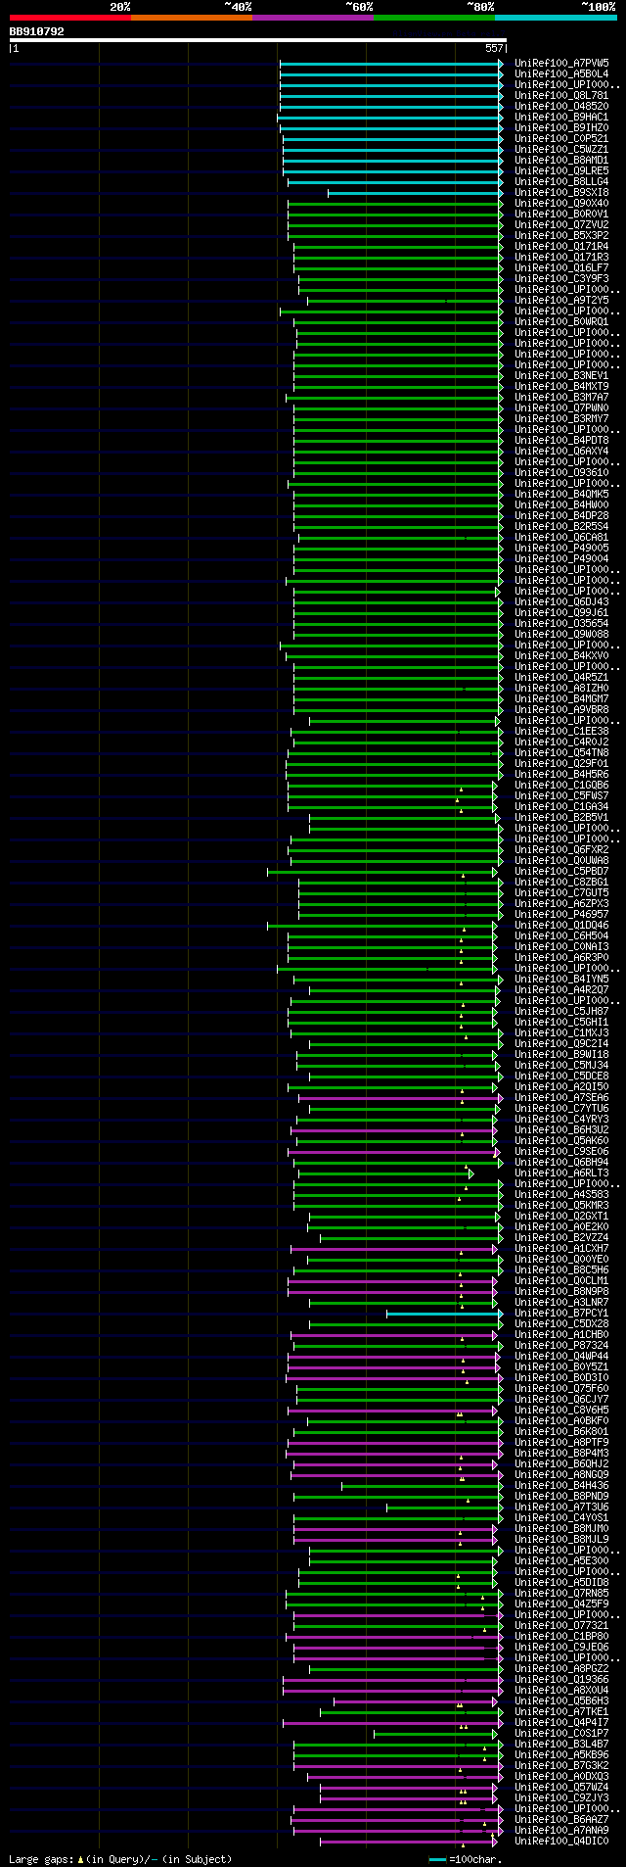Open hit UniRef100_Q8L781
This screenshot has width=626, height=1867.
561,95
